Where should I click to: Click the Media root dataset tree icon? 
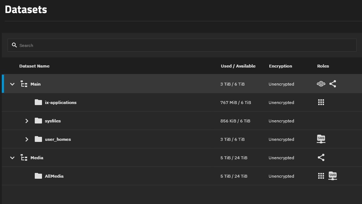click(x=24, y=158)
